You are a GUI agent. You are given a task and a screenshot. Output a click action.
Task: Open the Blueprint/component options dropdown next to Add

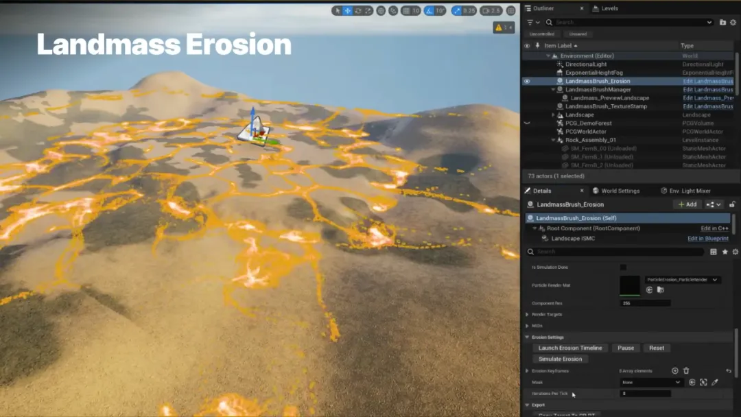(x=713, y=204)
